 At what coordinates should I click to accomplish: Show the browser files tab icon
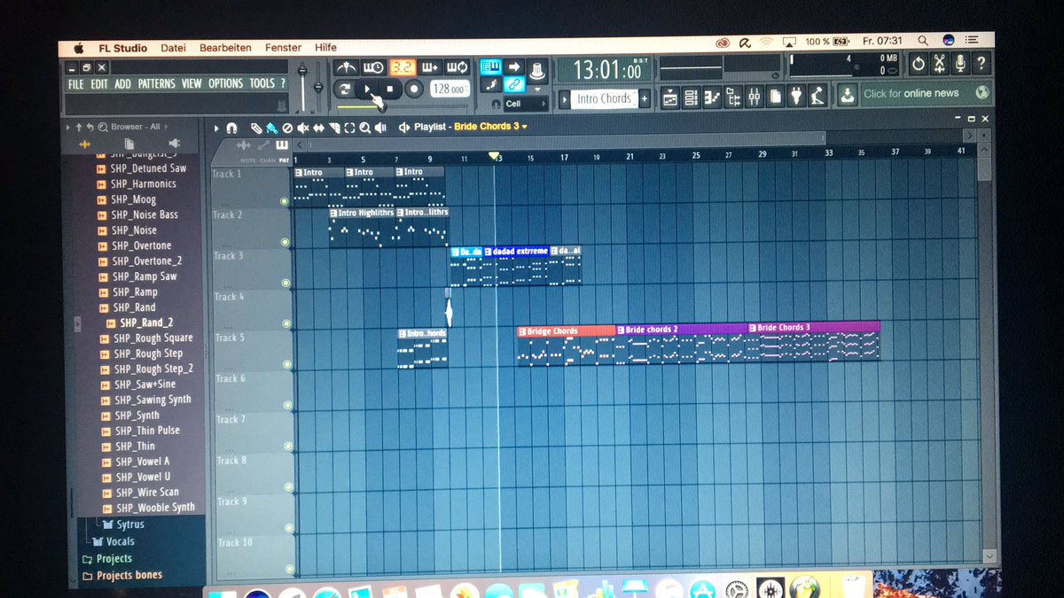point(129,144)
